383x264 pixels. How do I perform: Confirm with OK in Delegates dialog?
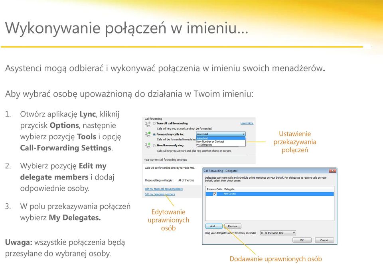click(302, 240)
